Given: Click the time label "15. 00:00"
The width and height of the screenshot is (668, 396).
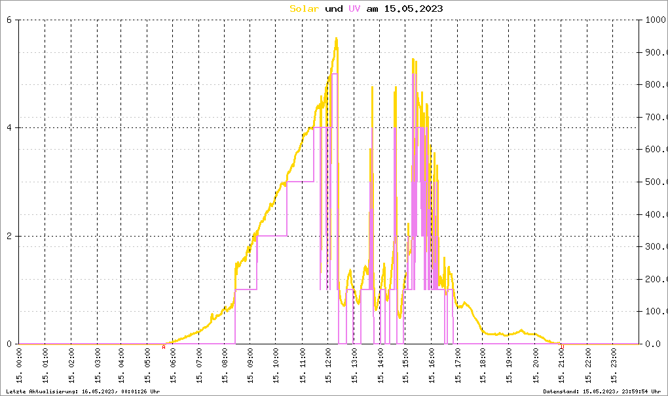Looking at the screenshot, I should click(19, 366).
